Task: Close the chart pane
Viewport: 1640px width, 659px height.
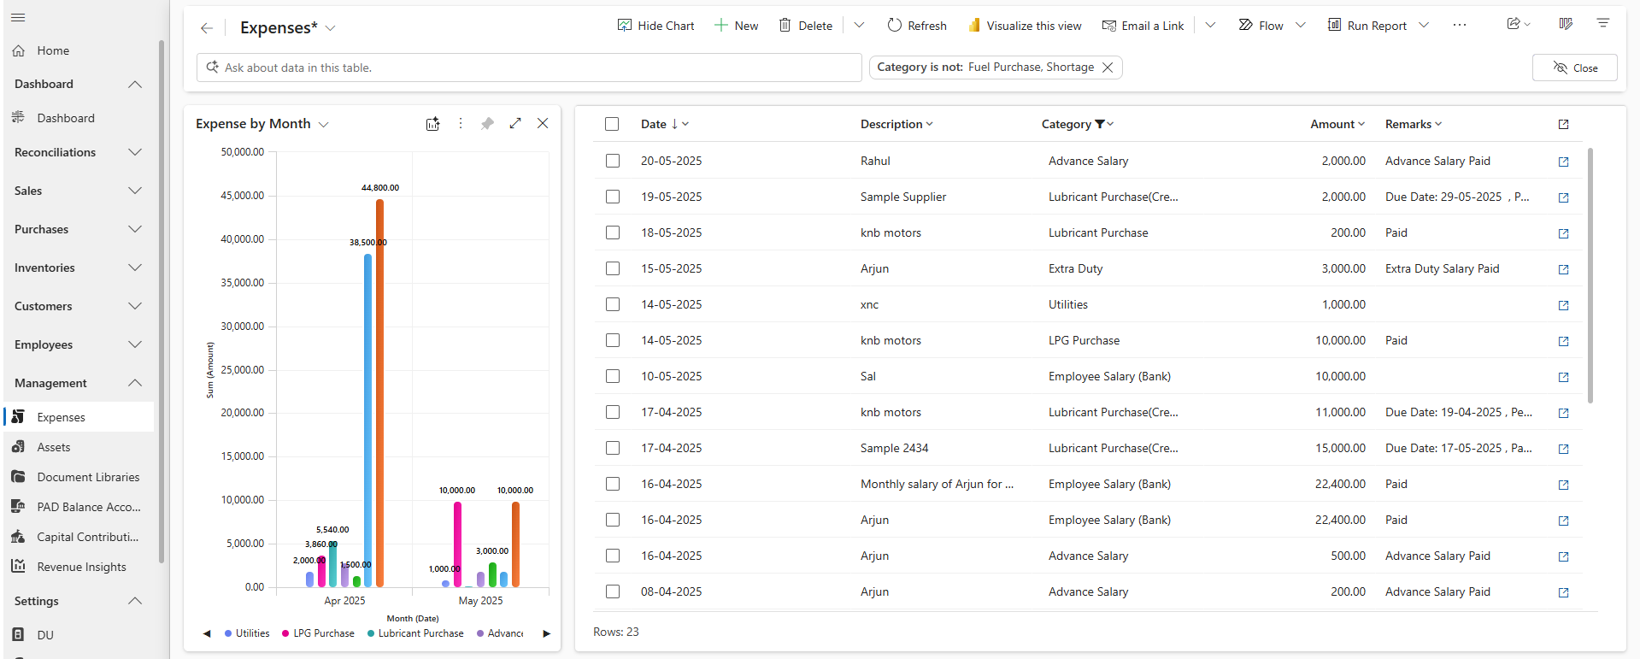Action: tap(543, 124)
